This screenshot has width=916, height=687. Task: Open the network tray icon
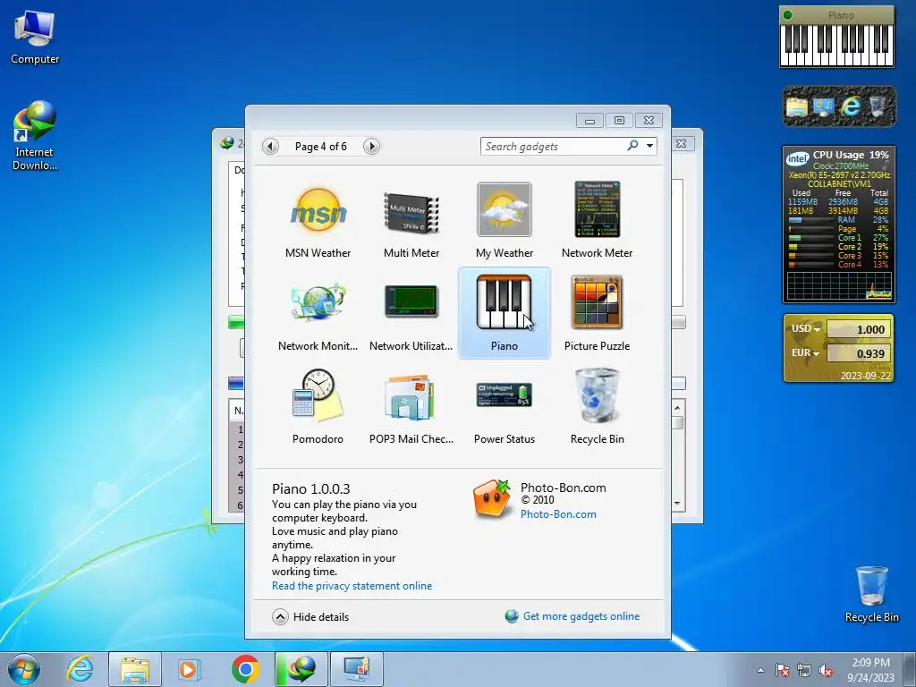pos(804,670)
